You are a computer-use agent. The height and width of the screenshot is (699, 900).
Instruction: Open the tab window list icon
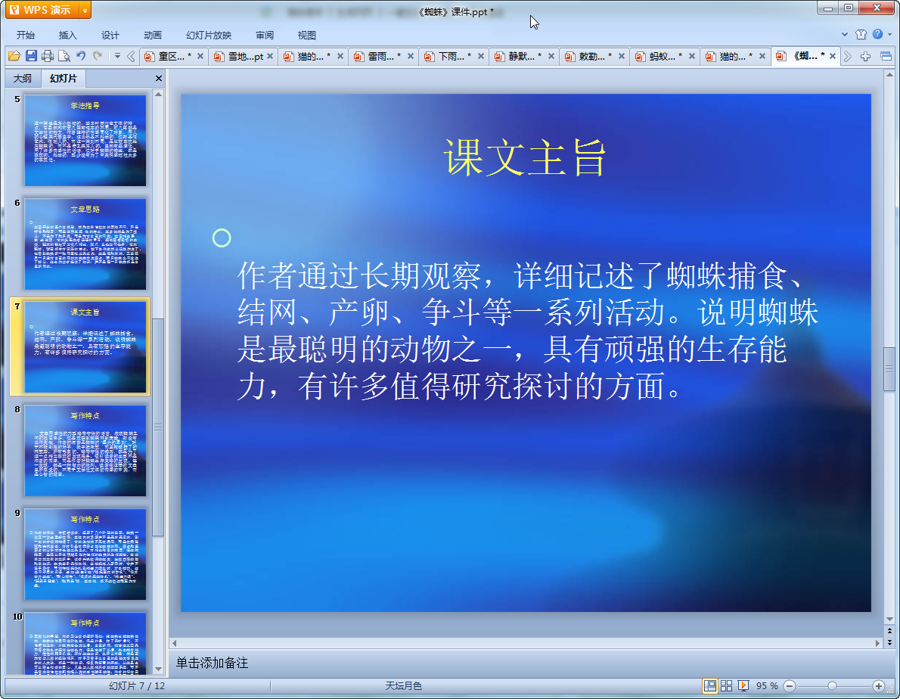(886, 56)
